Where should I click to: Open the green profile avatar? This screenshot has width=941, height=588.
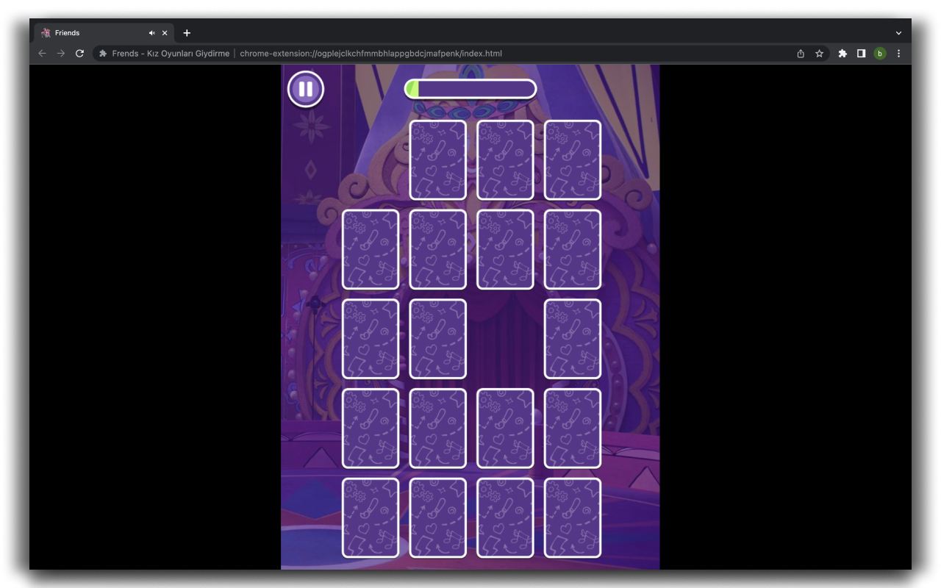879,54
